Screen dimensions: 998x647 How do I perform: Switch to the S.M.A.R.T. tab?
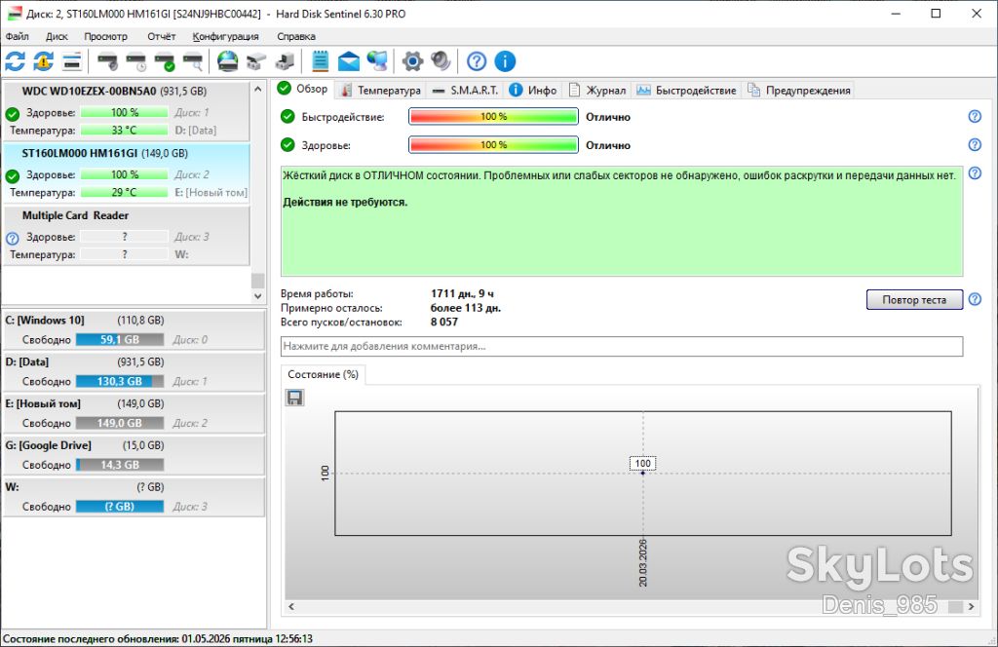(x=465, y=91)
